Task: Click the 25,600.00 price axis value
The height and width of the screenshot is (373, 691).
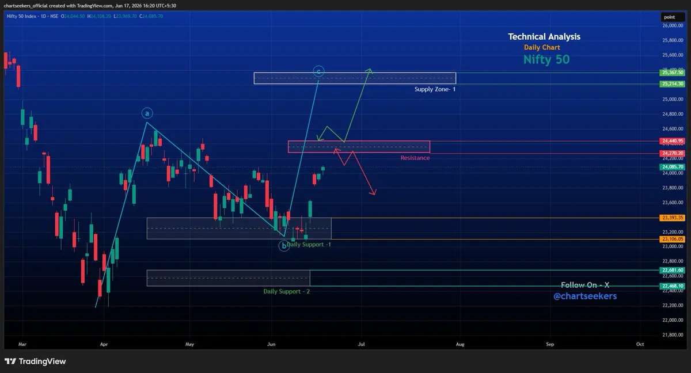Action: (x=673, y=55)
